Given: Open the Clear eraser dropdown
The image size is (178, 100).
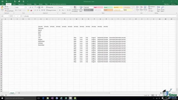Looking at the screenshot, I should click(151, 11).
